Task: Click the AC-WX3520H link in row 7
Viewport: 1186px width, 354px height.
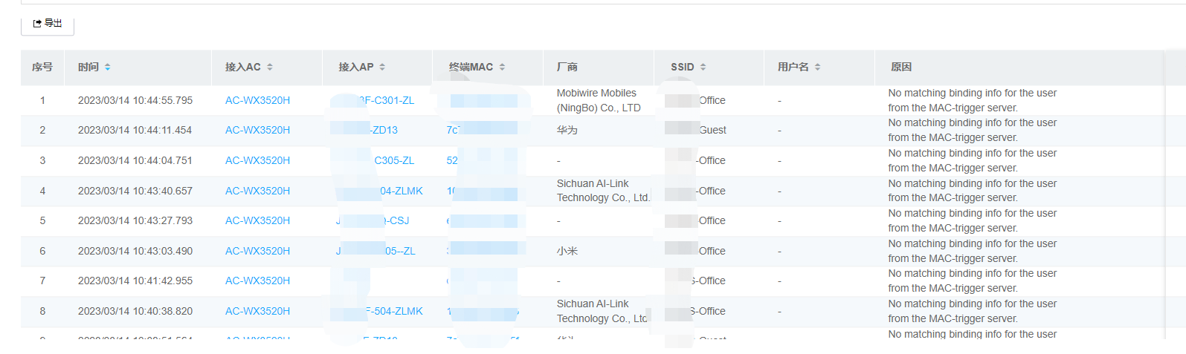Action: click(x=257, y=281)
